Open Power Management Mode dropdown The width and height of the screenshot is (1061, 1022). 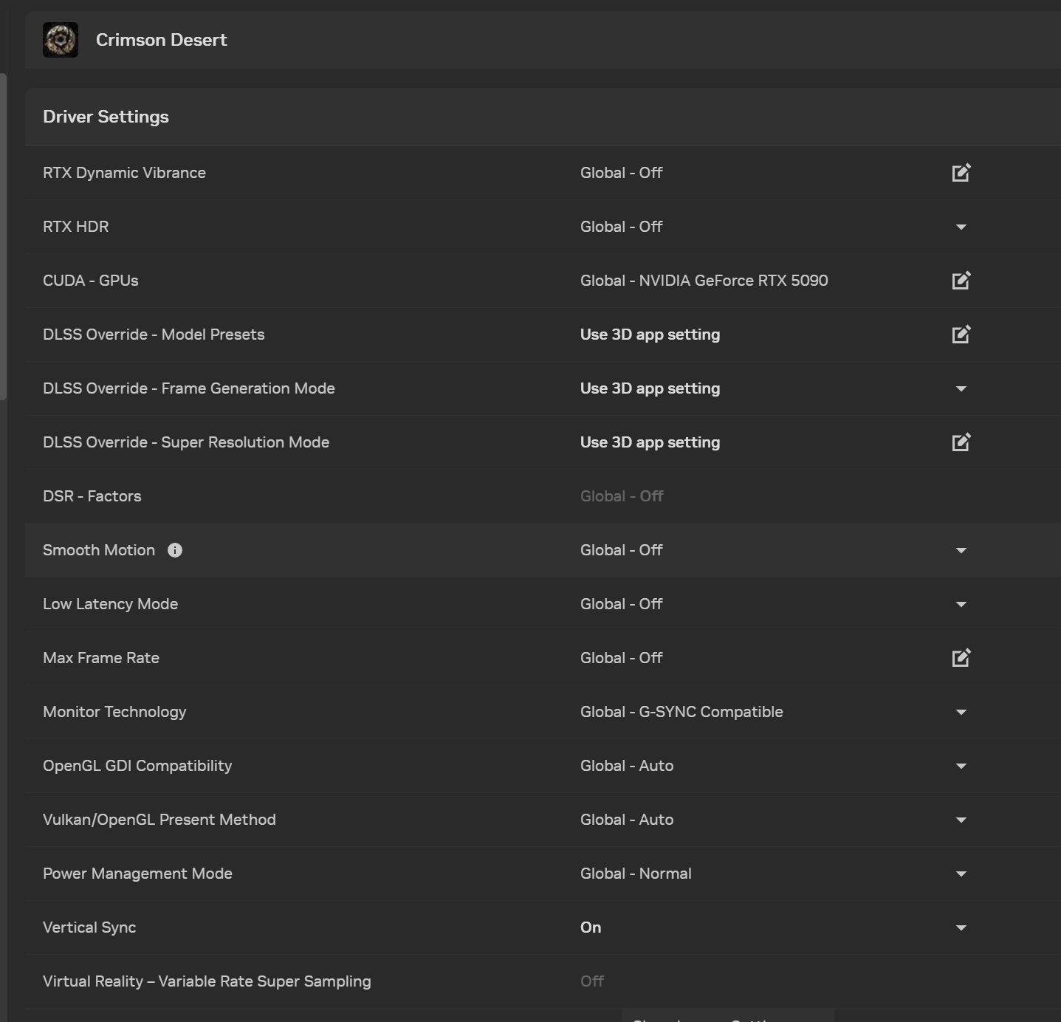click(x=961, y=874)
